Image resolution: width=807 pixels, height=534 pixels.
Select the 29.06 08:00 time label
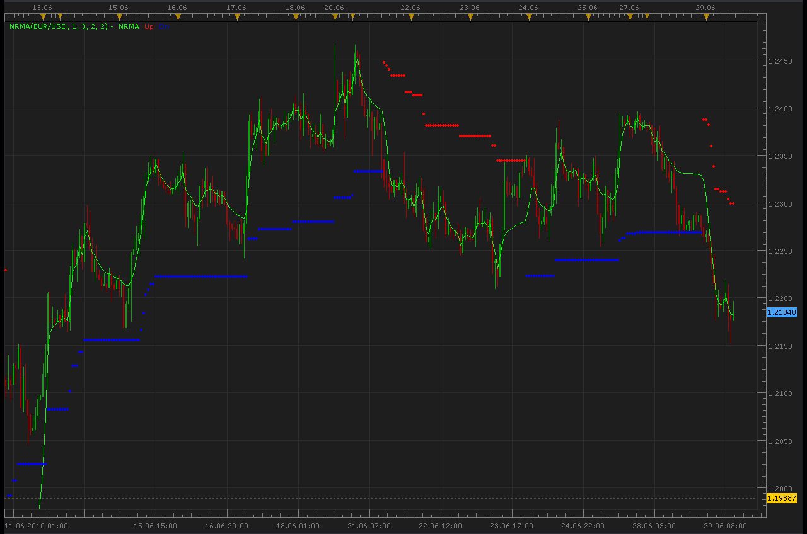pos(725,526)
